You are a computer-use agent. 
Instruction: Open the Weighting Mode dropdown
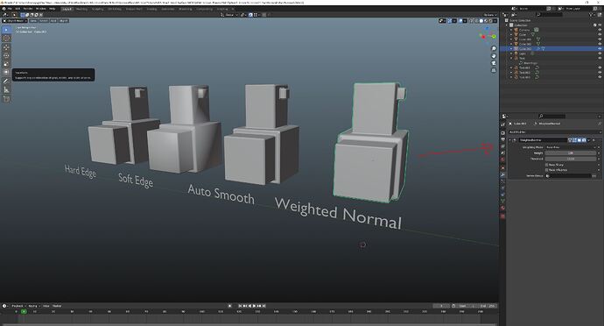[x=571, y=147]
